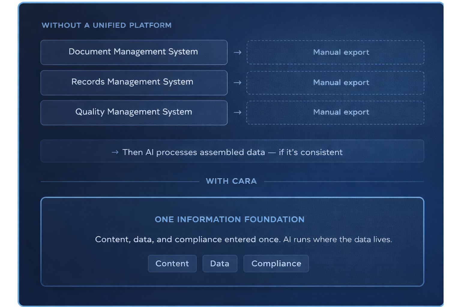
Task: Select Manual export box for Quality Management
Action: [x=335, y=112]
